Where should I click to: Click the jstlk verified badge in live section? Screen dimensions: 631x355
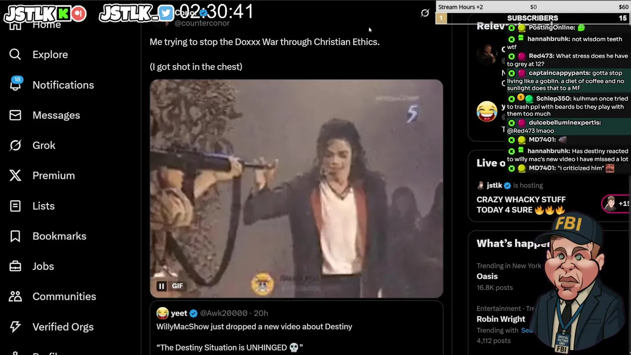[507, 185]
